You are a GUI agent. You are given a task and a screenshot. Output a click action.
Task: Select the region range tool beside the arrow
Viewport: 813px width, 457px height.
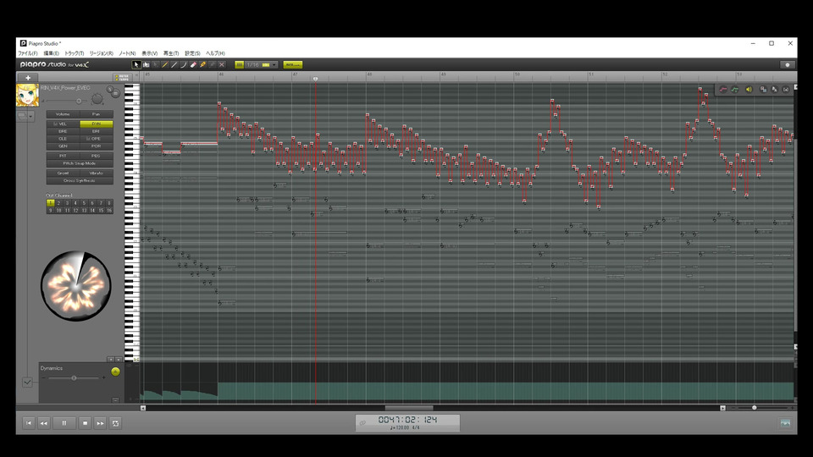(147, 65)
